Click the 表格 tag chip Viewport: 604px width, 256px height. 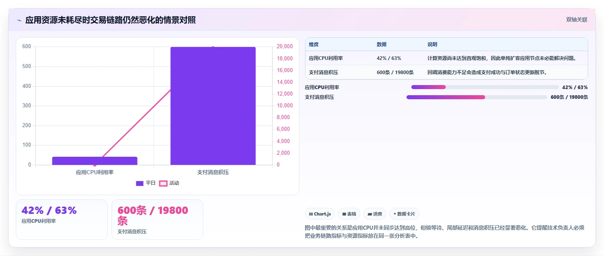click(x=349, y=214)
